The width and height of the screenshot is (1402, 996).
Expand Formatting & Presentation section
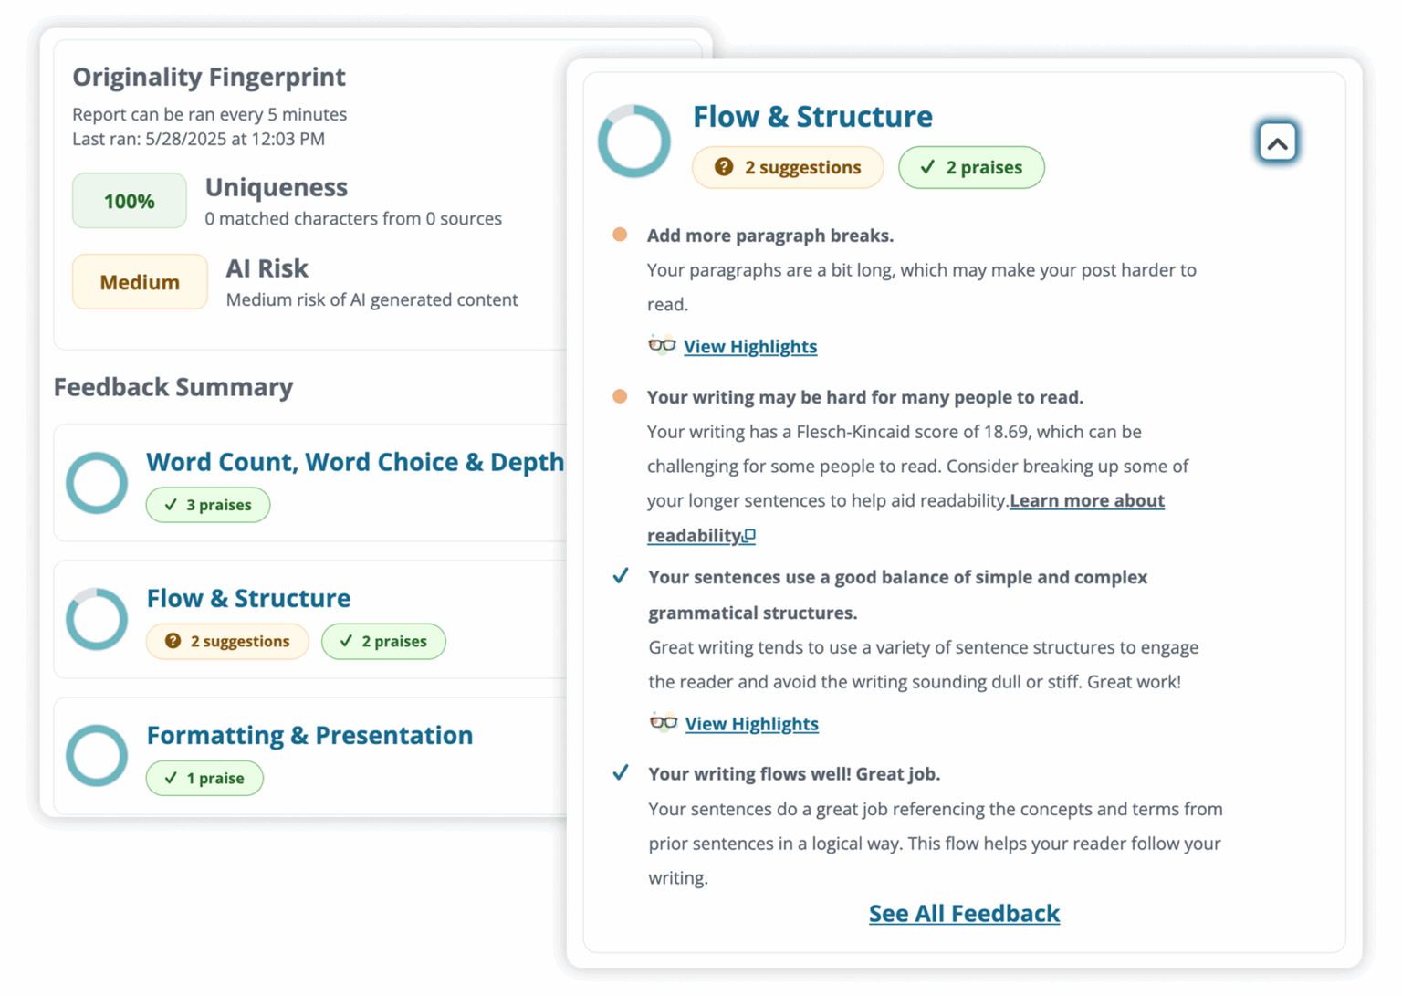point(309,735)
